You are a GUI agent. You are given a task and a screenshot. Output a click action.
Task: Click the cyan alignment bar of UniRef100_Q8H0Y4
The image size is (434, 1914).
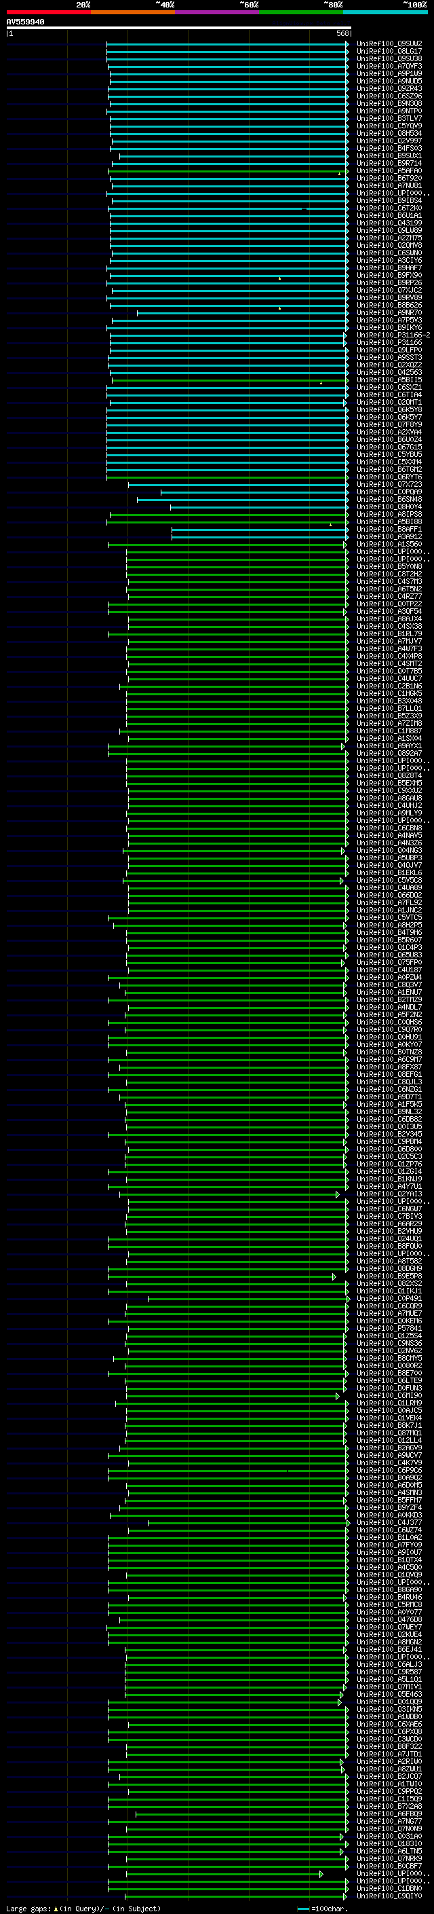[259, 507]
